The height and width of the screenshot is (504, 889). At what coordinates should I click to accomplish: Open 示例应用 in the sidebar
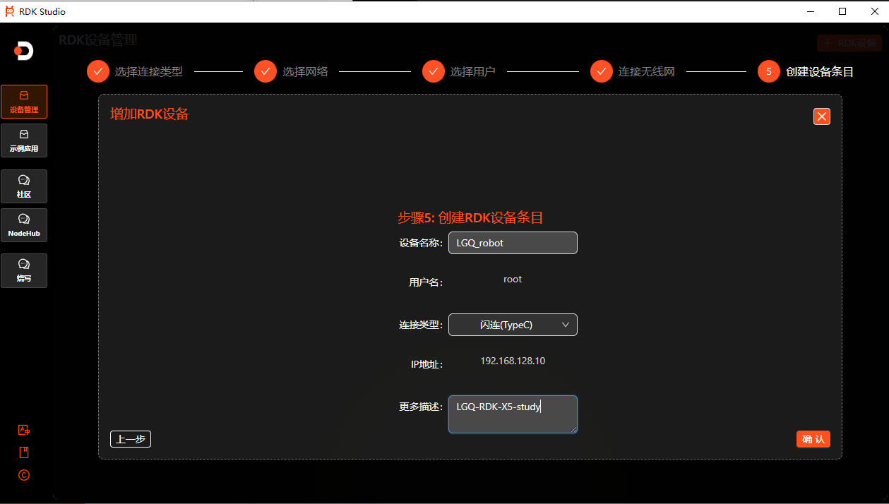pos(24,140)
